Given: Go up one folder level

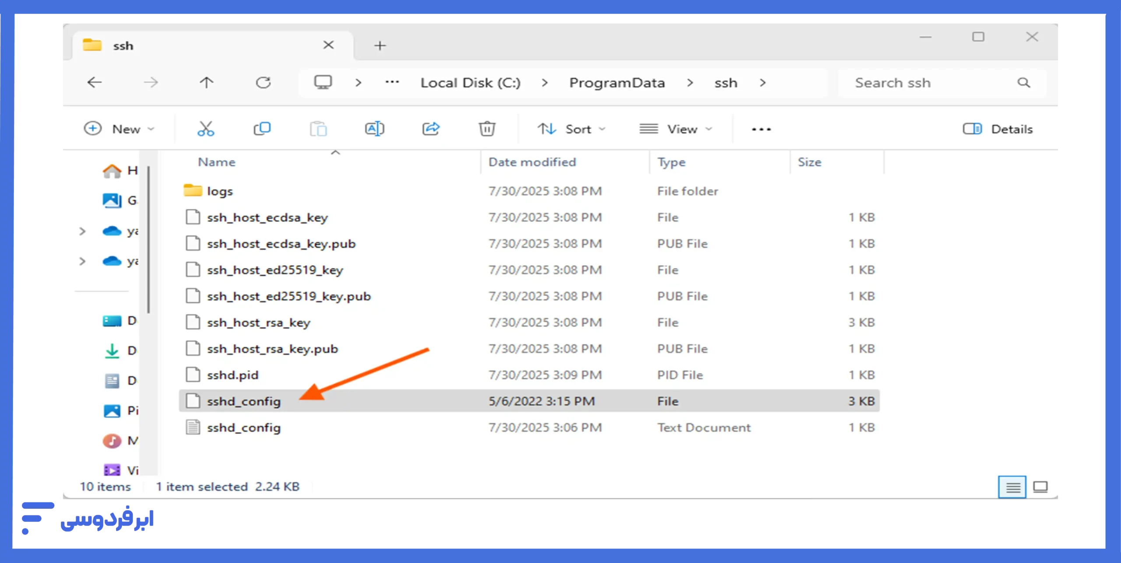Looking at the screenshot, I should (207, 83).
